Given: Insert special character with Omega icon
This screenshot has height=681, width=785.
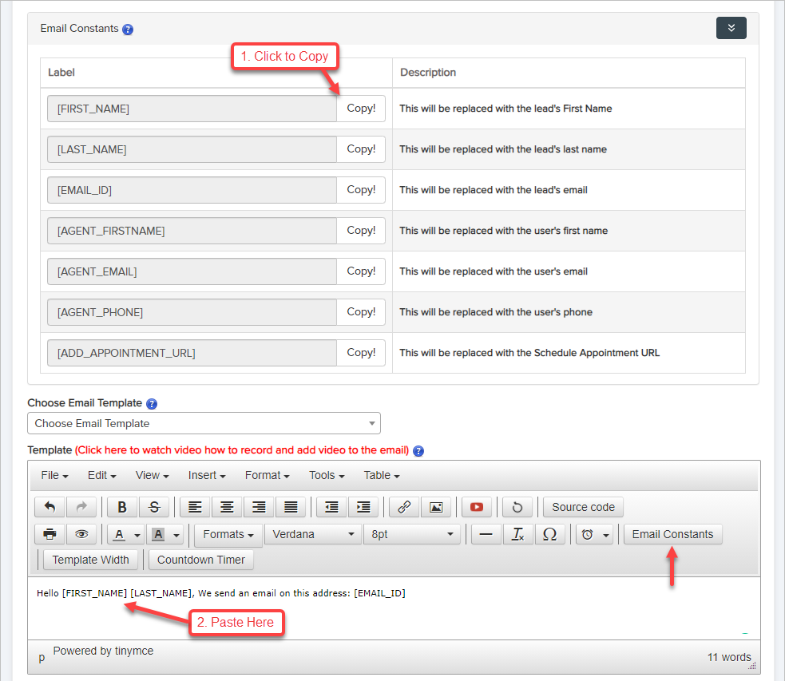Looking at the screenshot, I should click(x=549, y=534).
